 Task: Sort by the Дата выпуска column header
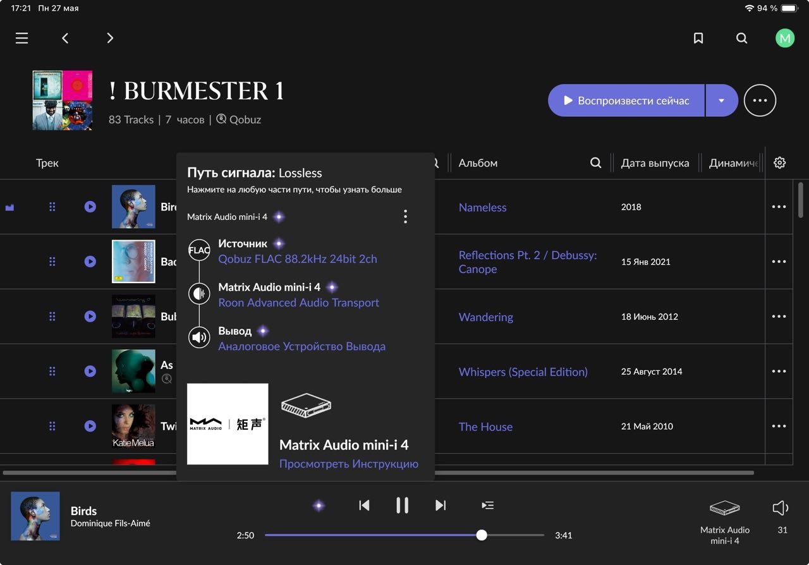pos(655,163)
